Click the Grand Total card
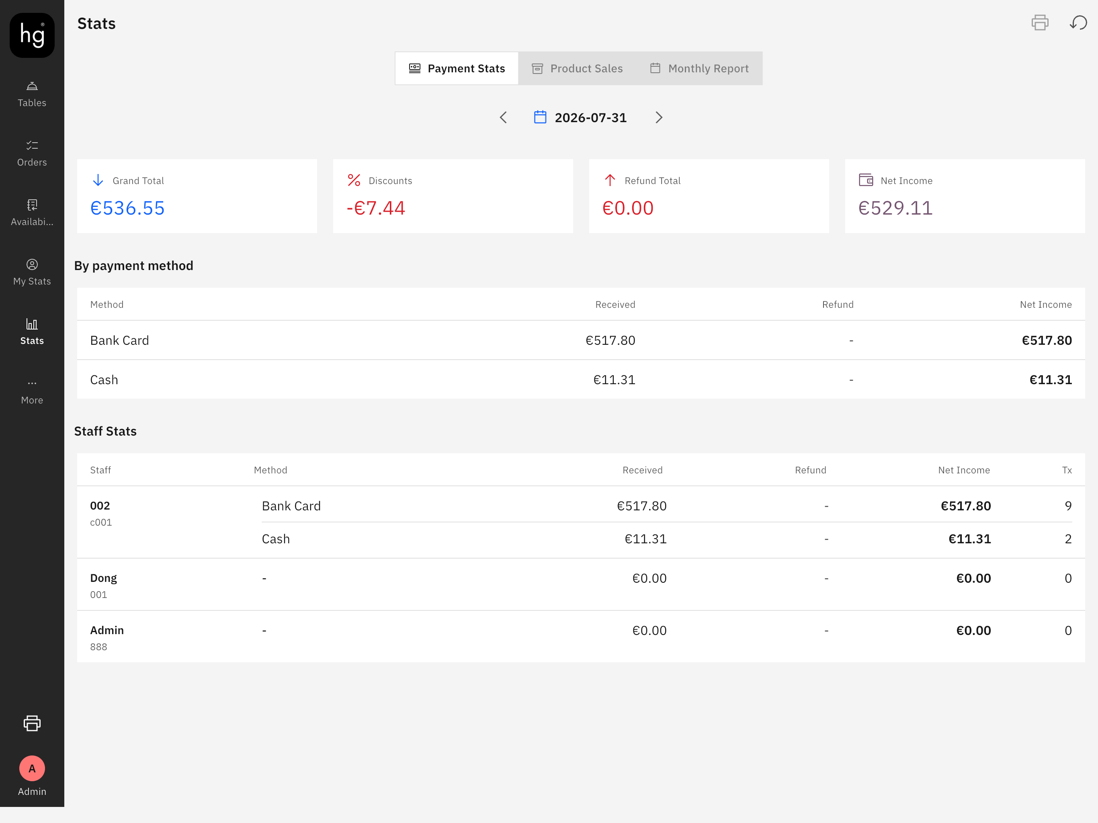This screenshot has height=823, width=1098. (x=197, y=196)
